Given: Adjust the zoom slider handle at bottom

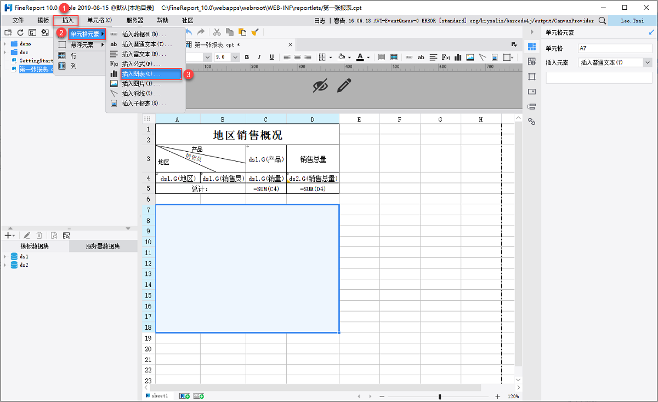Looking at the screenshot, I should pyautogui.click(x=440, y=396).
